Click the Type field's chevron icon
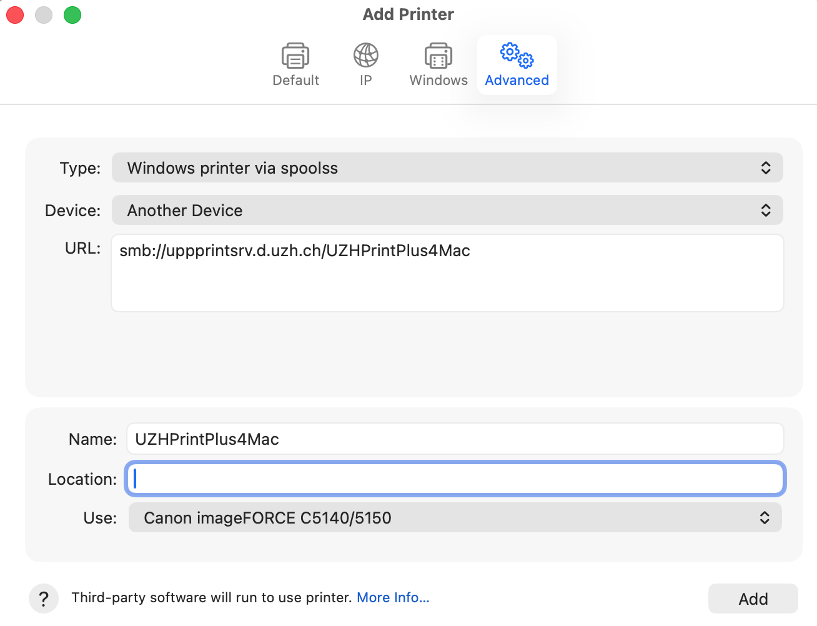 click(766, 167)
